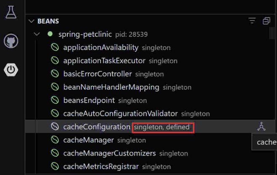Collapse the BEANS section chevron

point(31,21)
